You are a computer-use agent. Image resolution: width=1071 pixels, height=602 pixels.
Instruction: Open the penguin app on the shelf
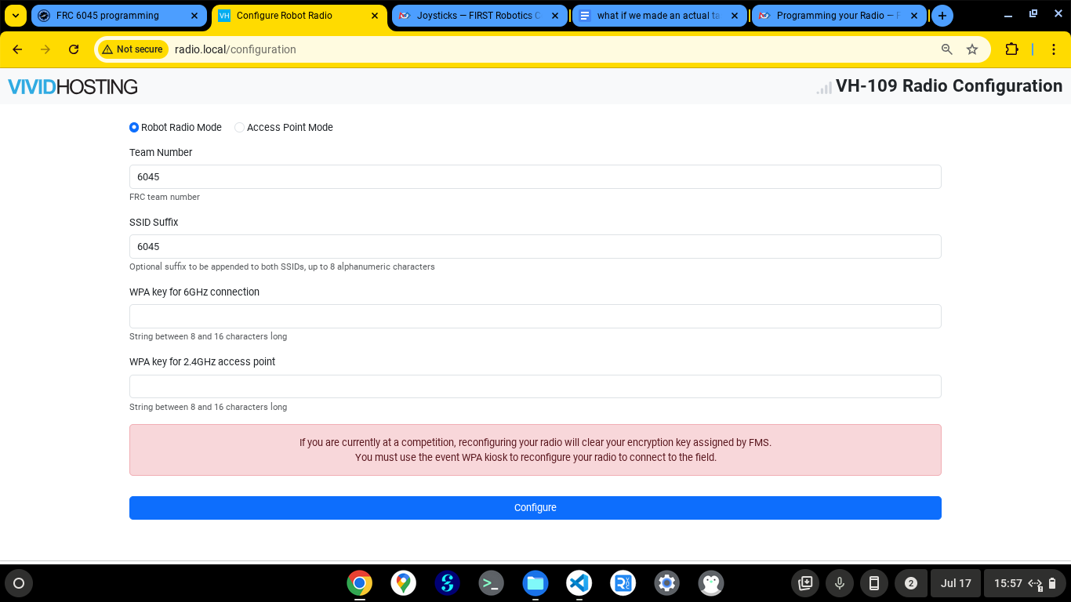(711, 583)
